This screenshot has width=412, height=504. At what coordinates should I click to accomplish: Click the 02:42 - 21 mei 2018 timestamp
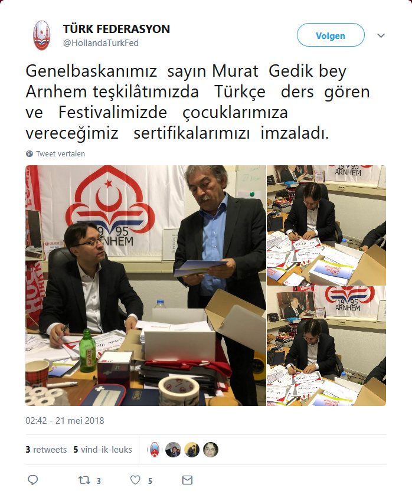coord(65,421)
